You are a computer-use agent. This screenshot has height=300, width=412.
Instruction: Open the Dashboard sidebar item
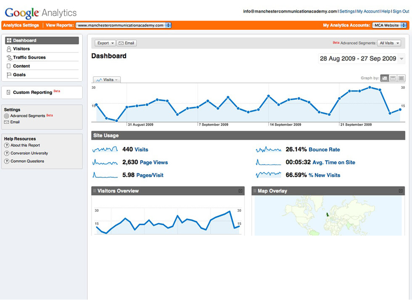(42, 40)
